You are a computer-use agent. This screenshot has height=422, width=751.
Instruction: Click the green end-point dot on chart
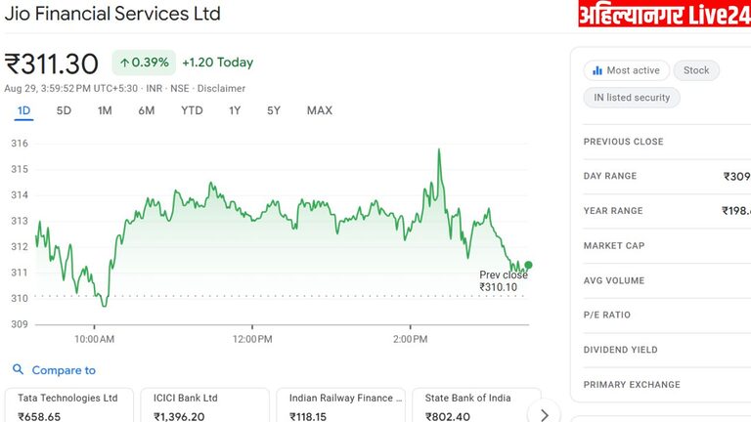(529, 265)
